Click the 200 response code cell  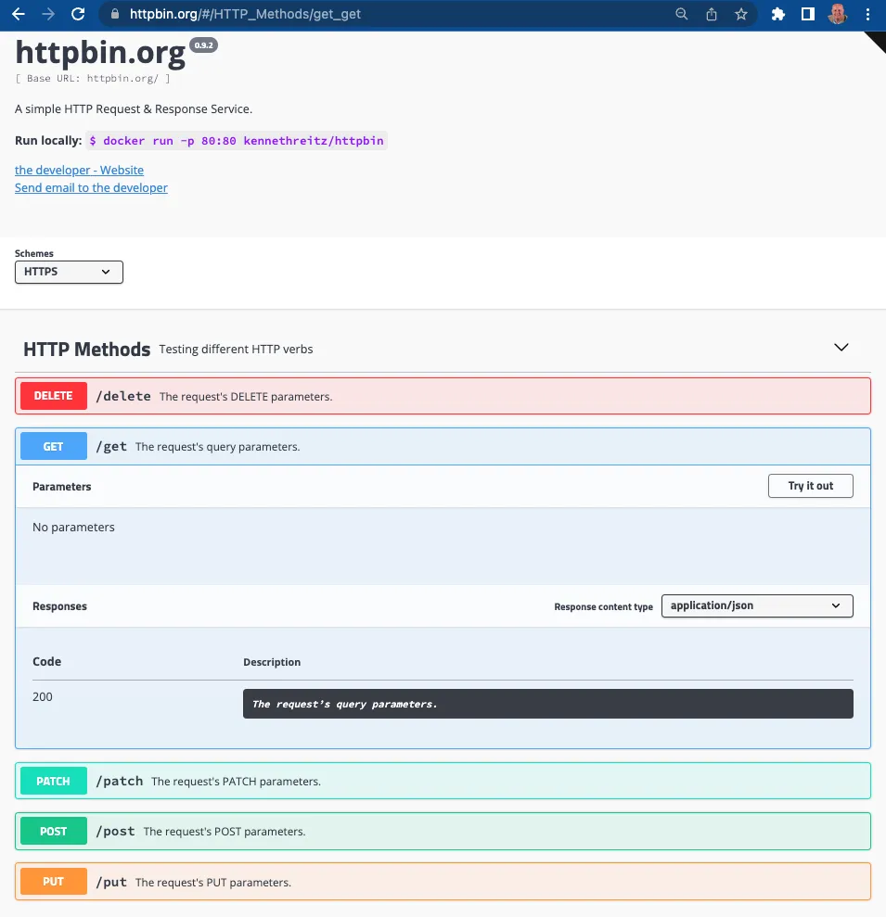point(42,696)
